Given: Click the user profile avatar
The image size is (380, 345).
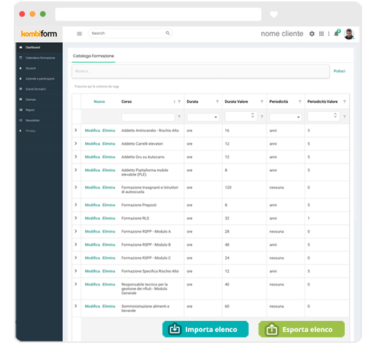Looking at the screenshot, I should click(x=349, y=34).
